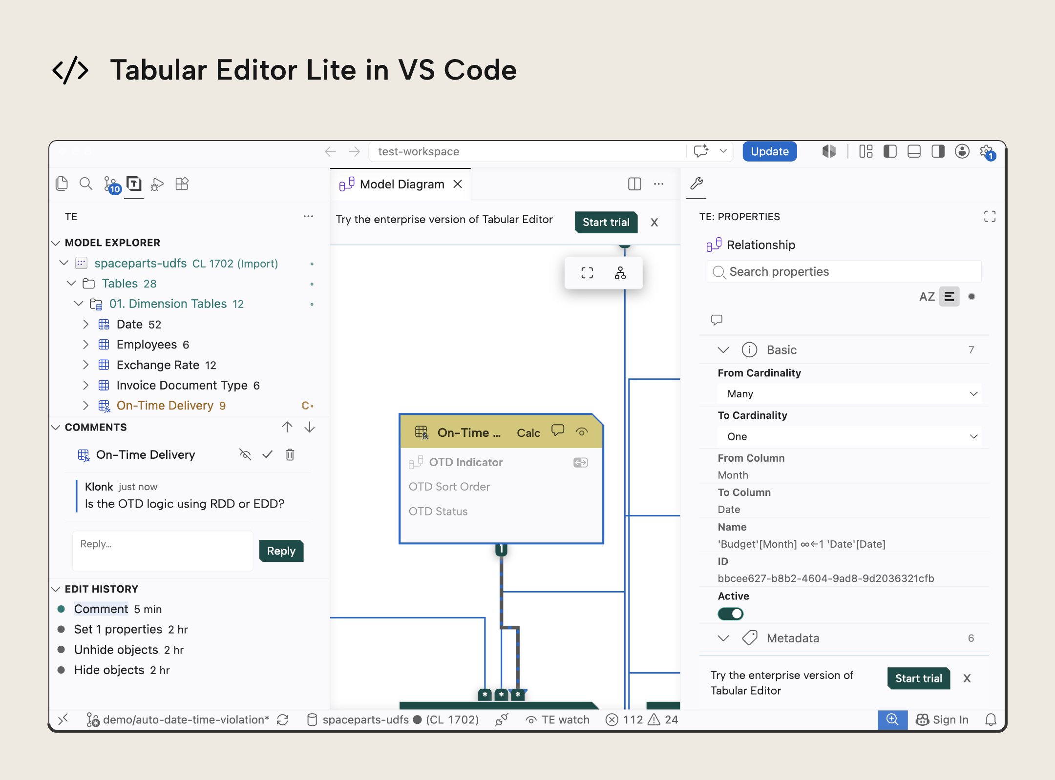1055x780 pixels.
Task: Expand the Date table node
Action: click(x=86, y=324)
